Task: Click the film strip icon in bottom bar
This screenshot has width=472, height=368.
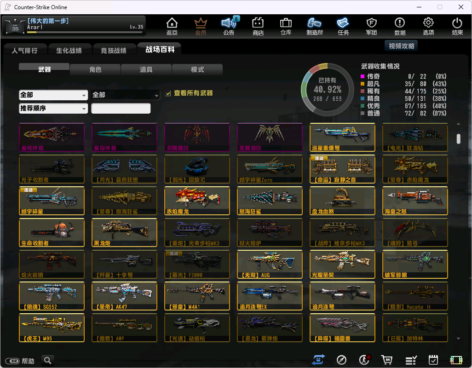Action: coord(456,360)
